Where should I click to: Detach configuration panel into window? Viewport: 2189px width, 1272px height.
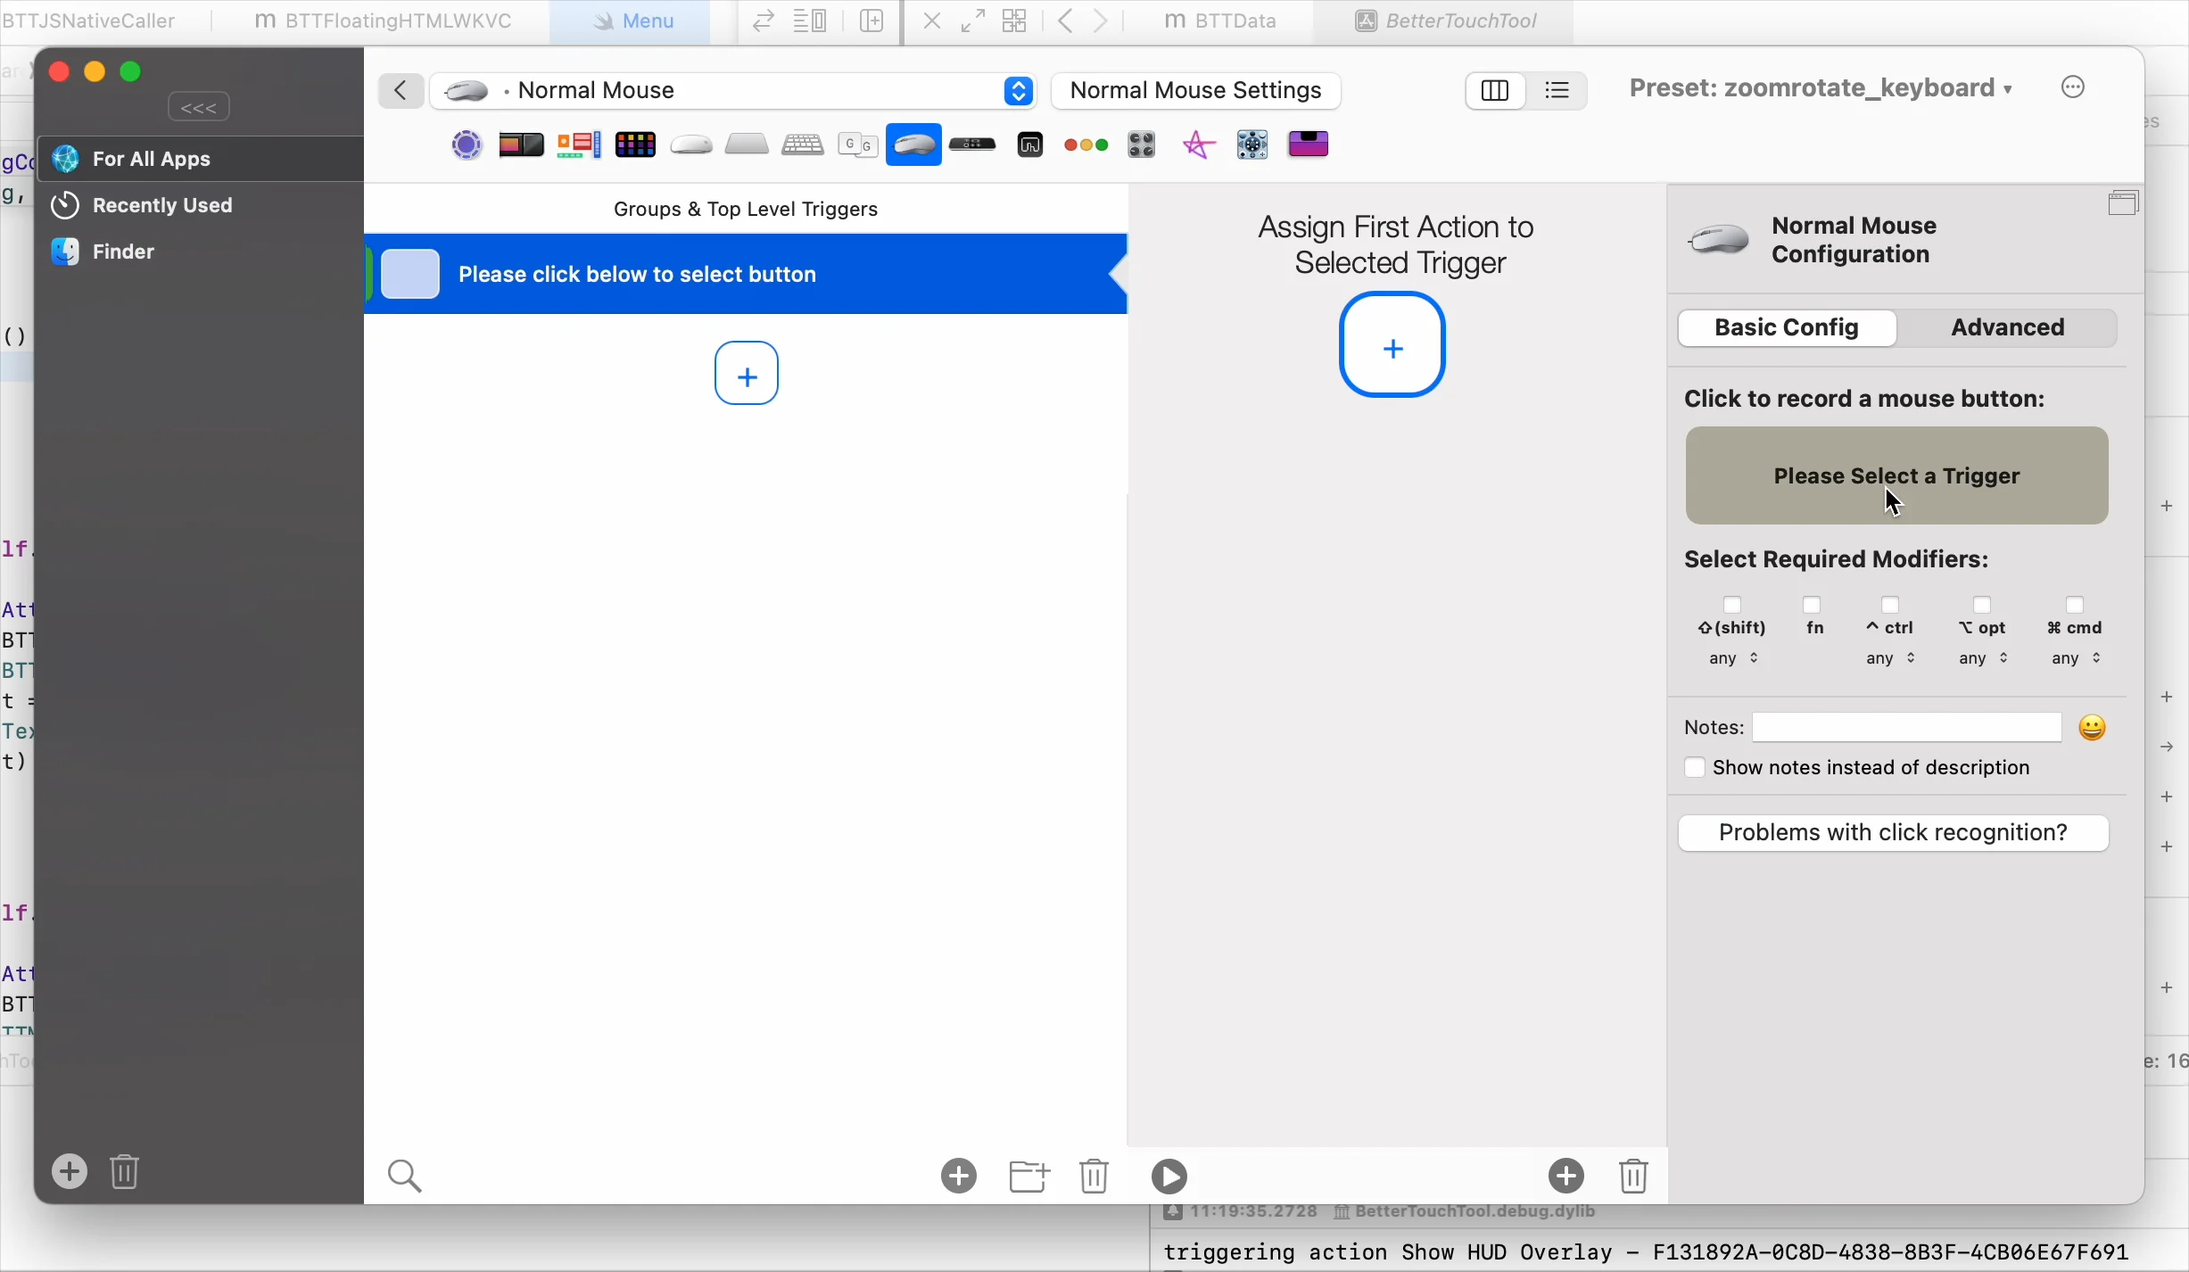[2125, 202]
